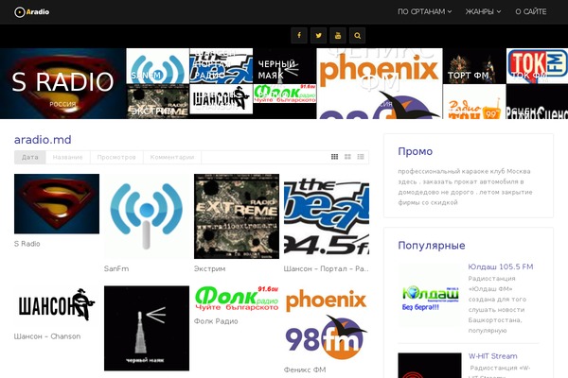Open Черный Маяк tile in the banner

coord(285,66)
